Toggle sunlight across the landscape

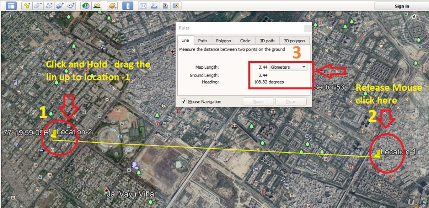coord(97,6)
